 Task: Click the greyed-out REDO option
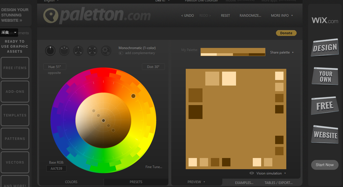coord(205,16)
